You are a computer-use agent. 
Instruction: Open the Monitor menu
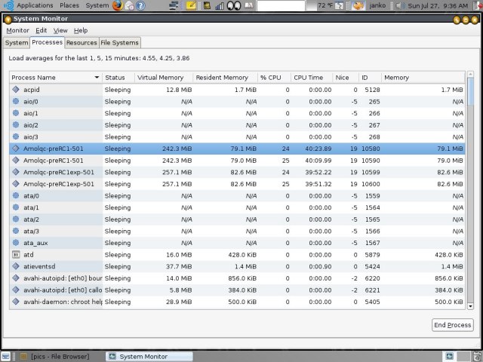pyautogui.click(x=17, y=30)
